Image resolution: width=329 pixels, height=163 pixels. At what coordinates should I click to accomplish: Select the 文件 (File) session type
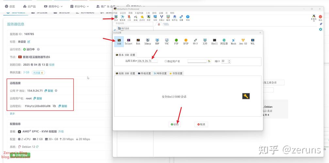pos(205,42)
